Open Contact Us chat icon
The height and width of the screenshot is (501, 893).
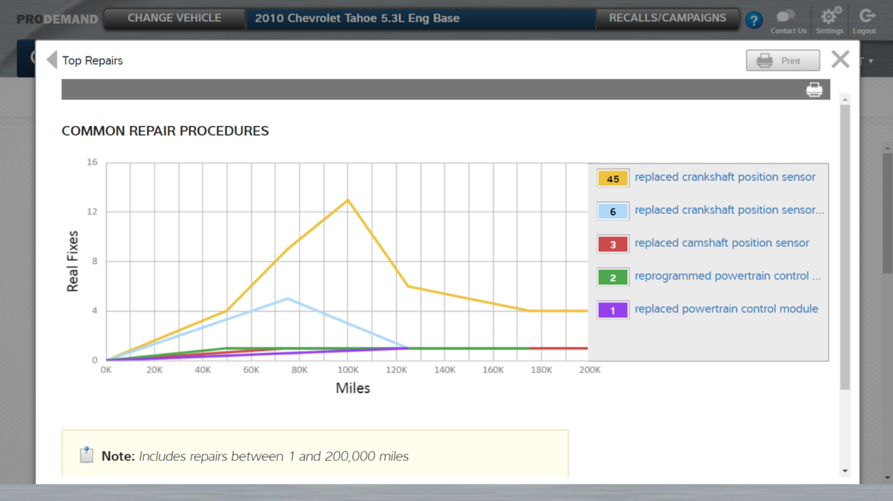point(788,17)
